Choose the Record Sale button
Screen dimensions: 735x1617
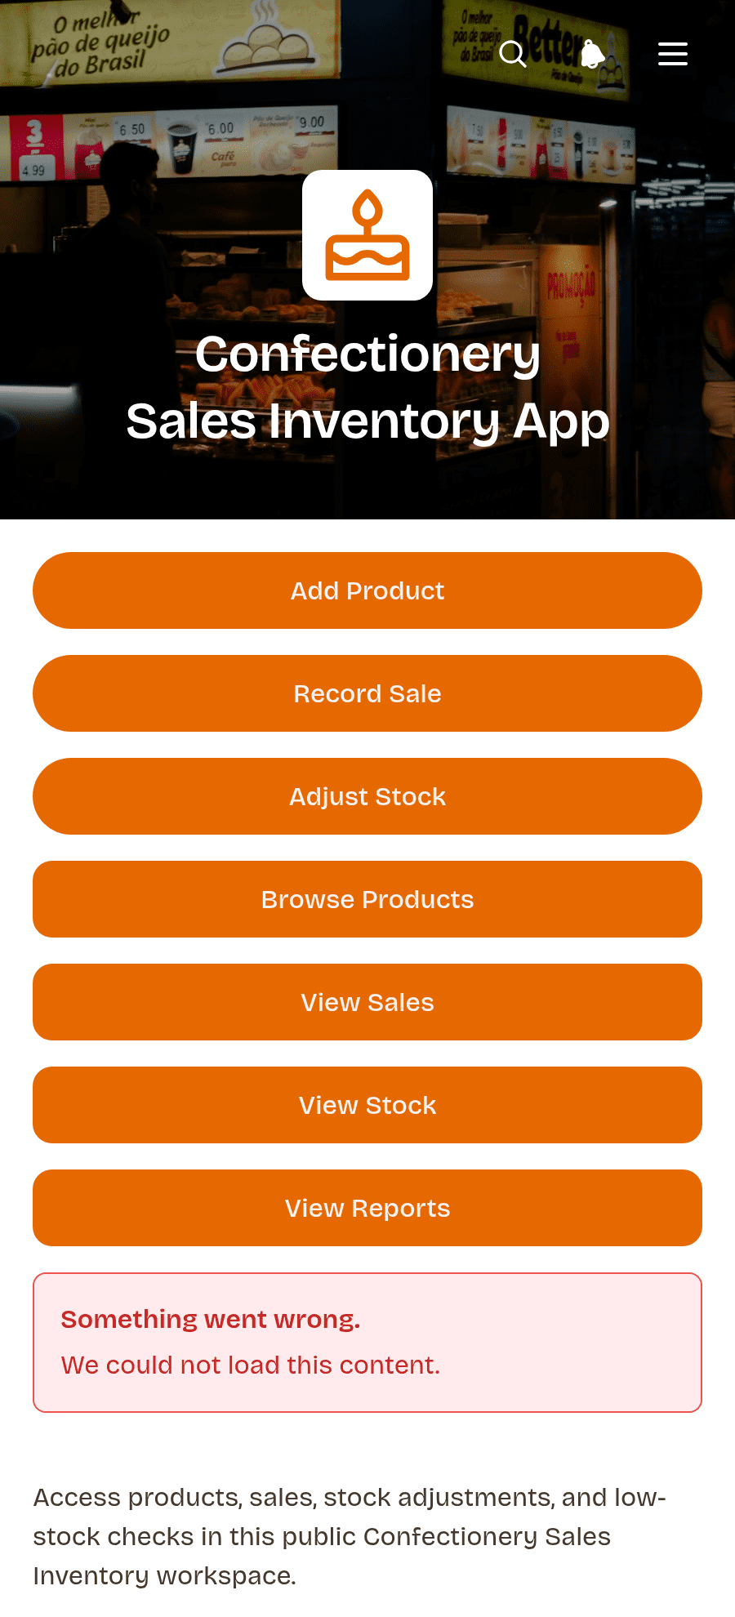[367, 693]
